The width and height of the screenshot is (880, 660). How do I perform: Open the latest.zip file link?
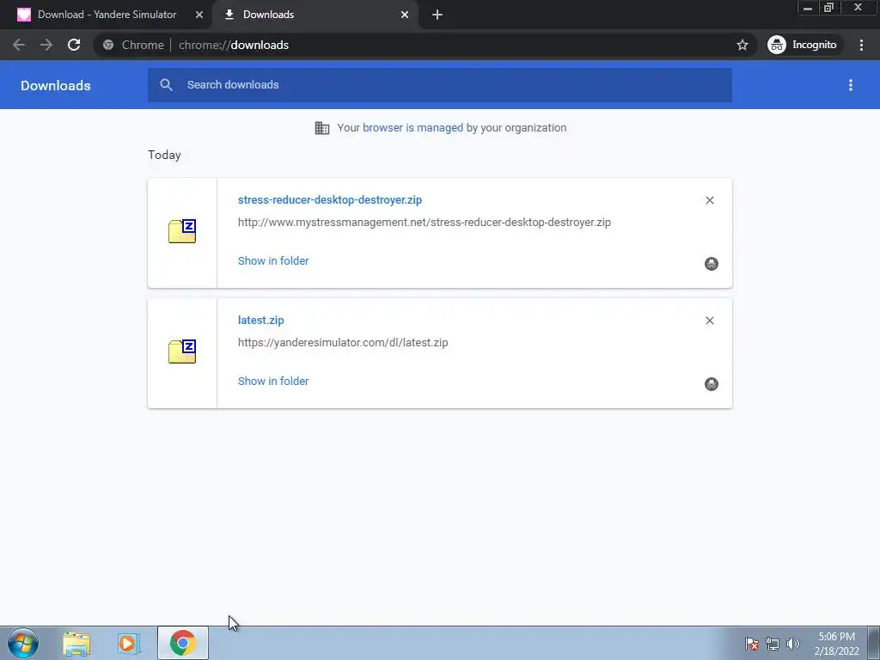(261, 320)
